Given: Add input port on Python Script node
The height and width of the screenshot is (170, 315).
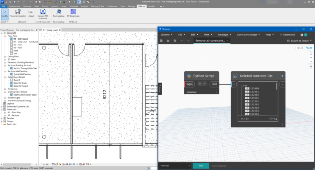Looking at the screenshot, I should tap(200, 84).
